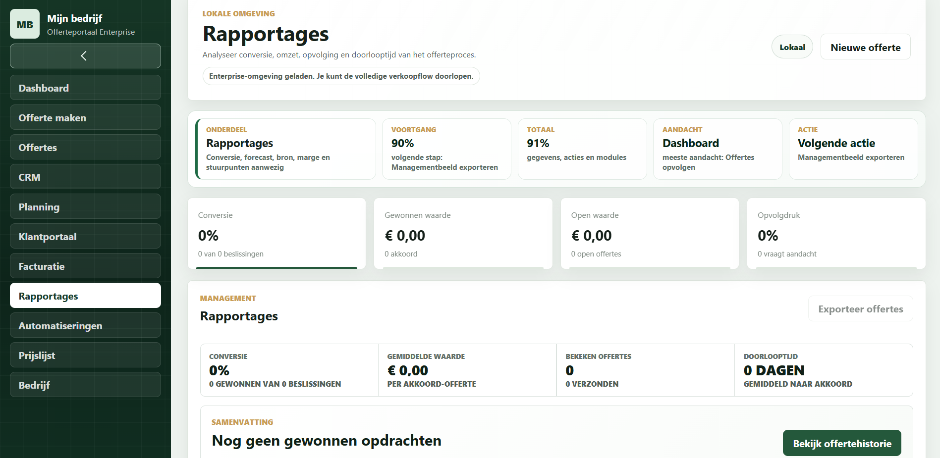Select the Opvolgdruk KPI tile
The height and width of the screenshot is (458, 940).
click(836, 234)
